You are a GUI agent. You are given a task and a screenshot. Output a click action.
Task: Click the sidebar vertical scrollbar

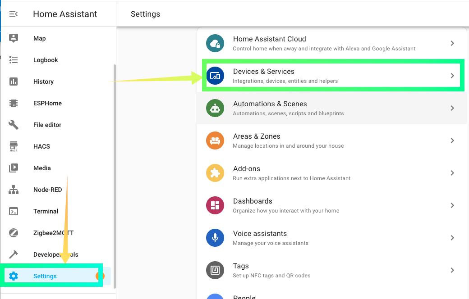[115, 176]
